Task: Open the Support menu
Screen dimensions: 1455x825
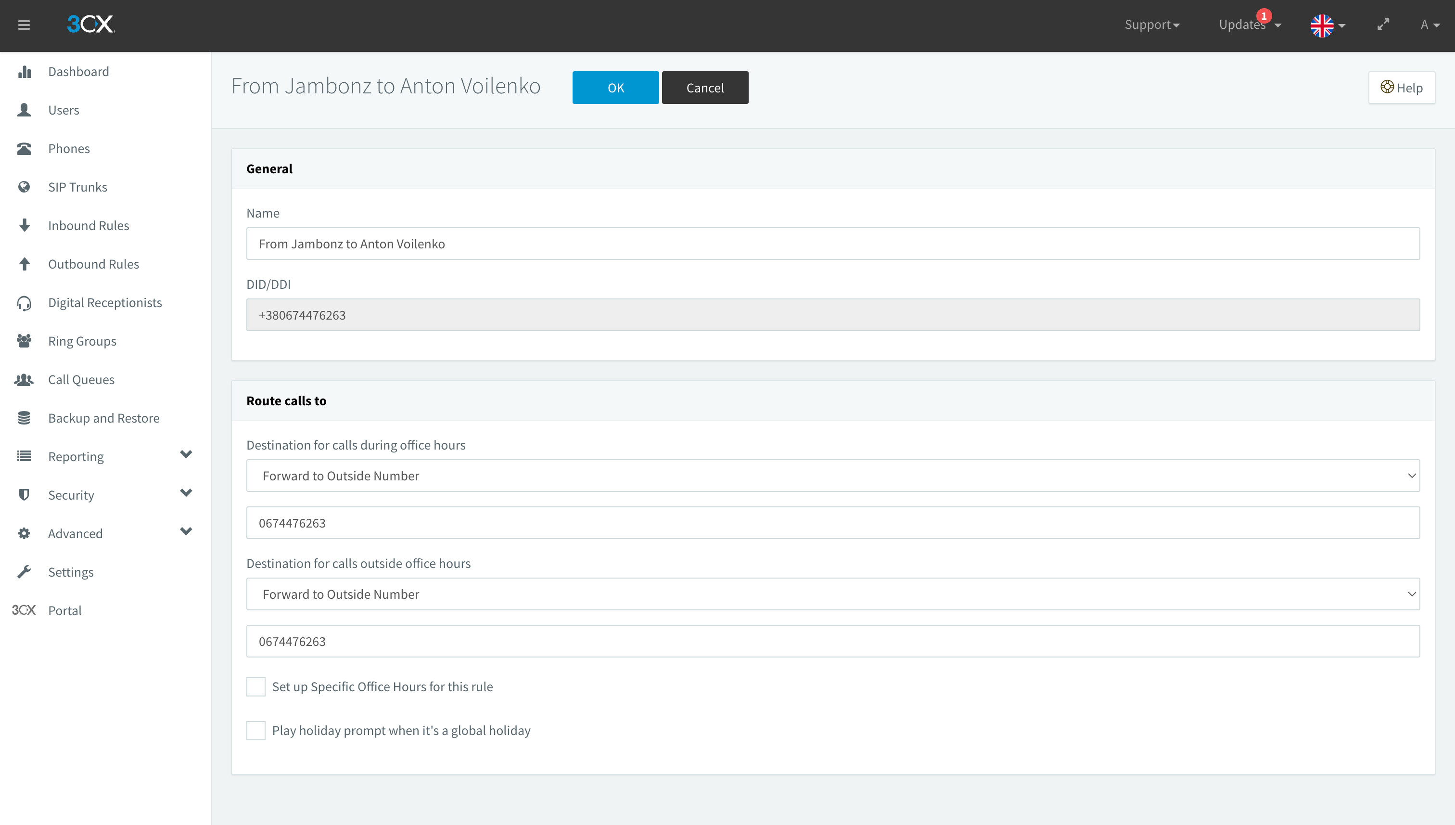Action: pos(1151,25)
